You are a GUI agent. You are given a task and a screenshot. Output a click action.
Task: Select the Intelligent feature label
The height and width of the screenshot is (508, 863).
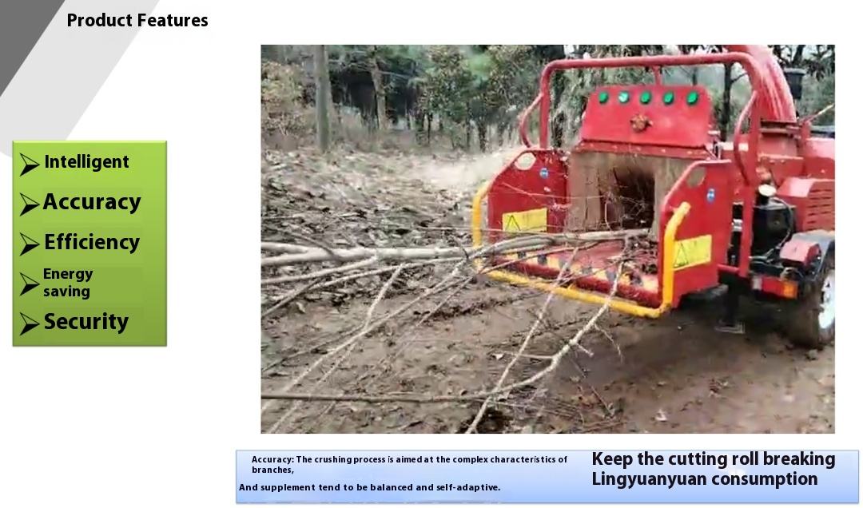point(86,162)
